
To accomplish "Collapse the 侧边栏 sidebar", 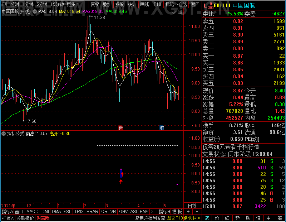I will pos(192,218).
